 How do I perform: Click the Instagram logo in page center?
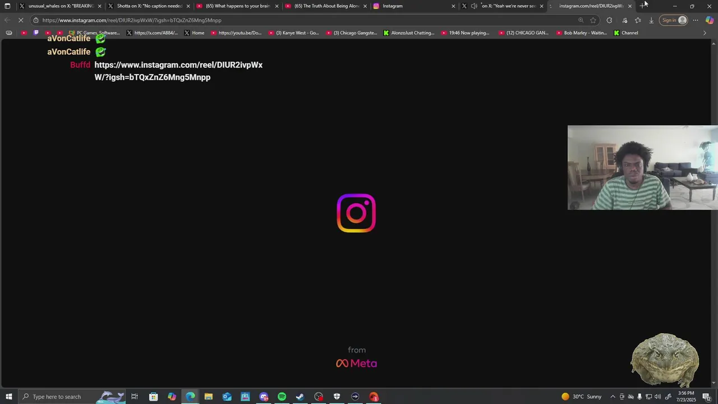356,213
